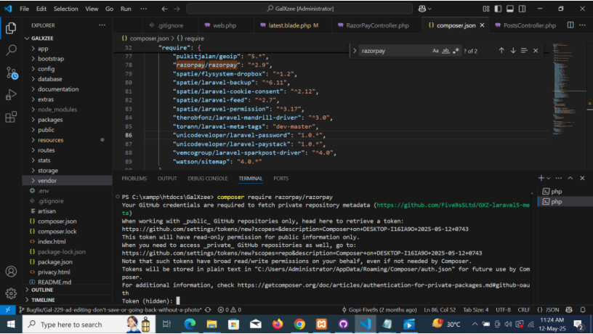Image resolution: width=593 pixels, height=334 pixels.
Task: Open the File menu
Action: [24, 9]
